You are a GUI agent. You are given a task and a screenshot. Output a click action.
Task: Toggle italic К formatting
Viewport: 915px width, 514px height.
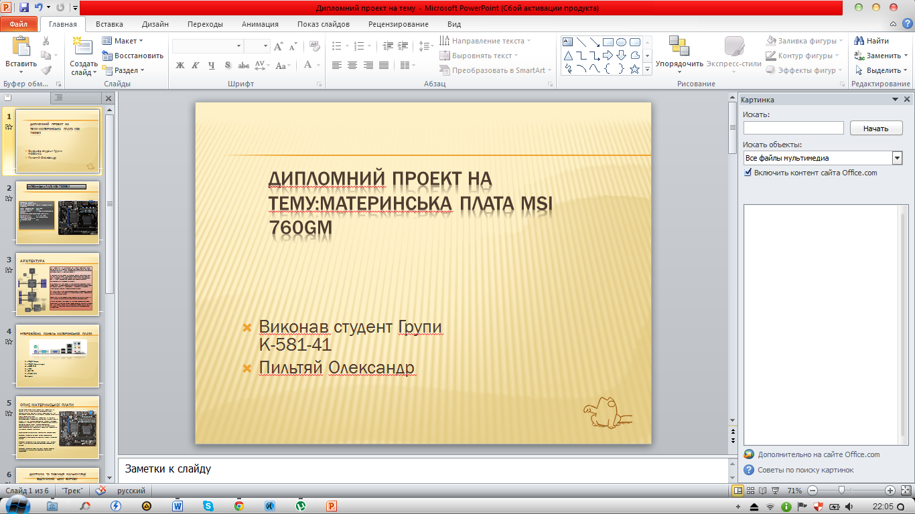[196, 66]
